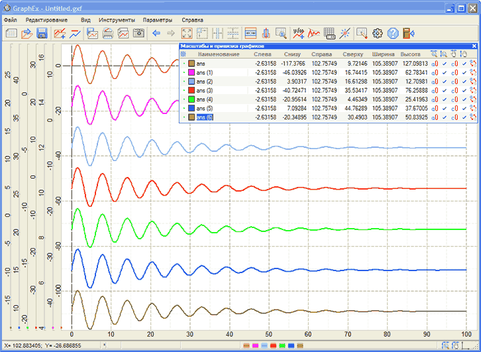Click the Print icon in toolbar

click(107, 33)
